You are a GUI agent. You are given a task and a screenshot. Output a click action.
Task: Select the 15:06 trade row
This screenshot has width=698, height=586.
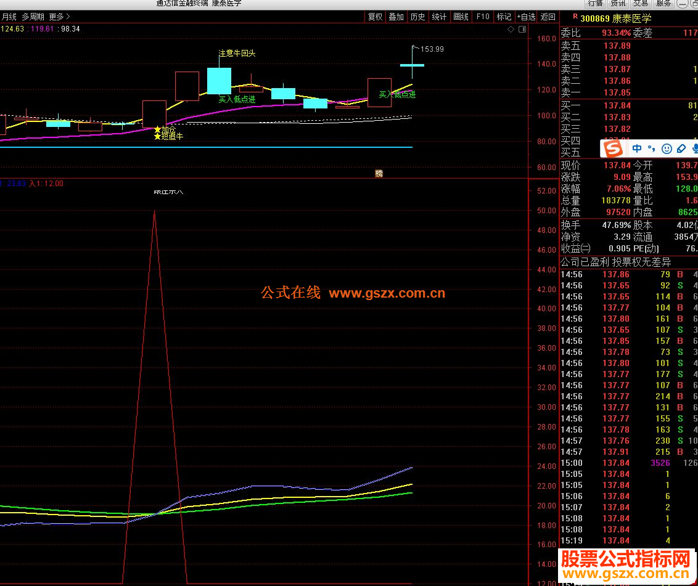click(628, 496)
